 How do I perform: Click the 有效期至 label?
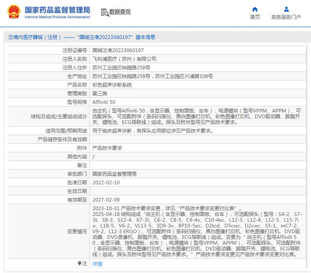pos(77,200)
